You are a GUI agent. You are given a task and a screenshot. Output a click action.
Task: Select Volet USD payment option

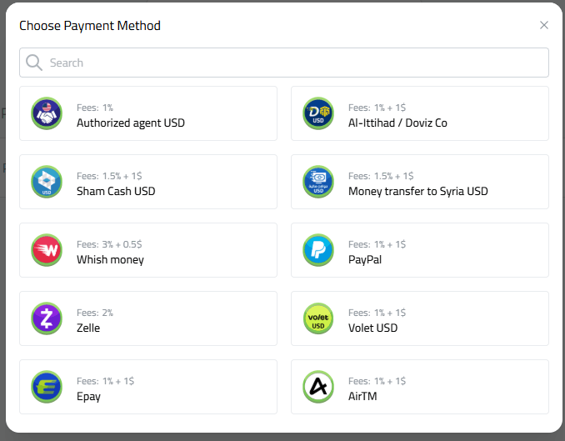coord(420,318)
